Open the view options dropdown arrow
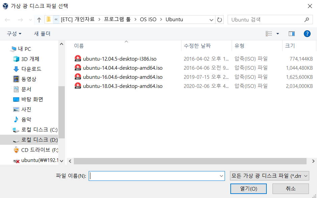The width and height of the screenshot is (317, 198). [278, 34]
